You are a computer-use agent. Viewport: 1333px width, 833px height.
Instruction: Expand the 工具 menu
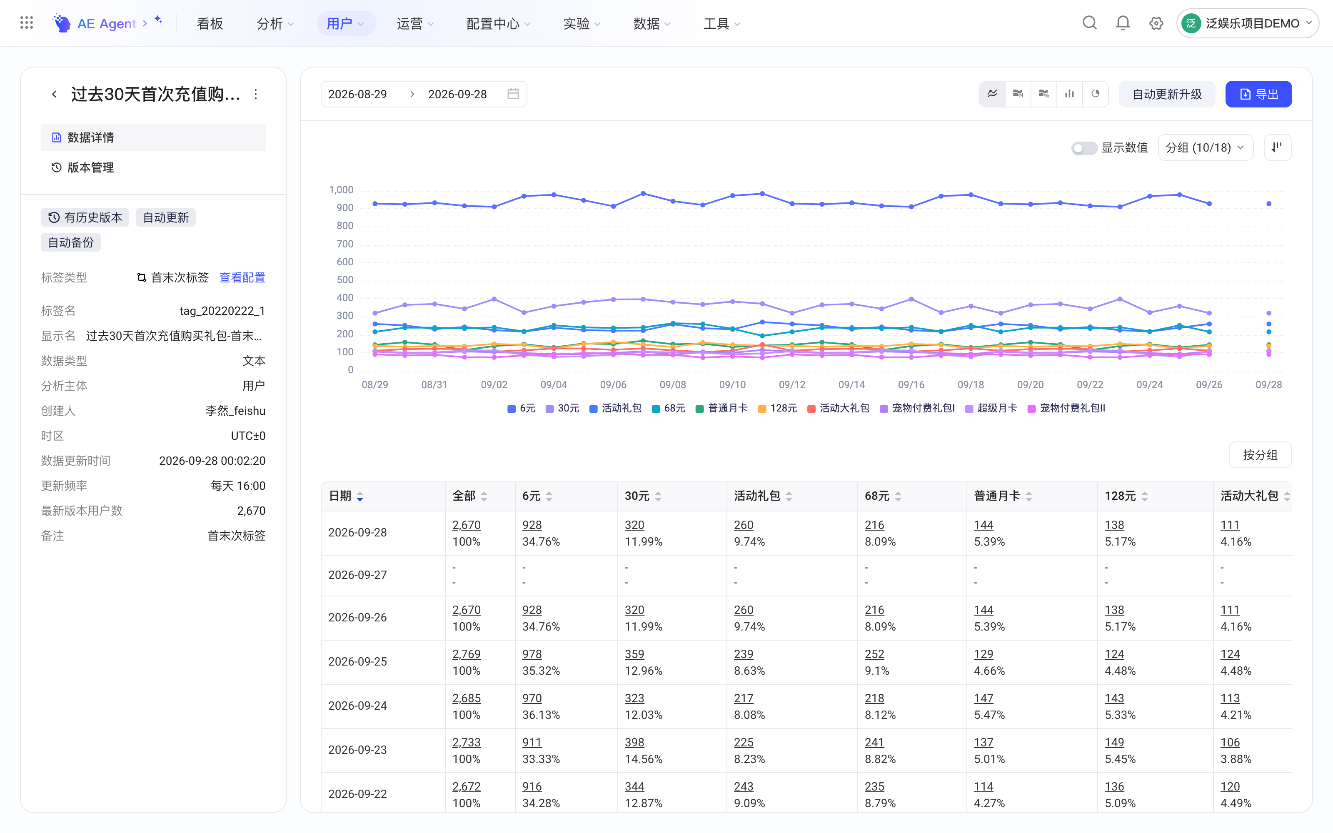721,24
